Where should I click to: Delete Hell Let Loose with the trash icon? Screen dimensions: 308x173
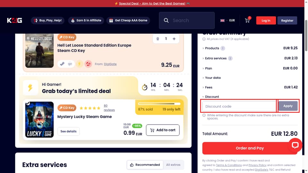point(158,39)
